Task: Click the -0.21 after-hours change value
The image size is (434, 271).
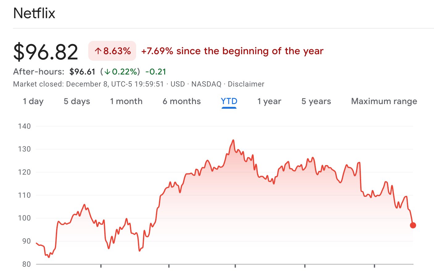Action: [x=156, y=72]
